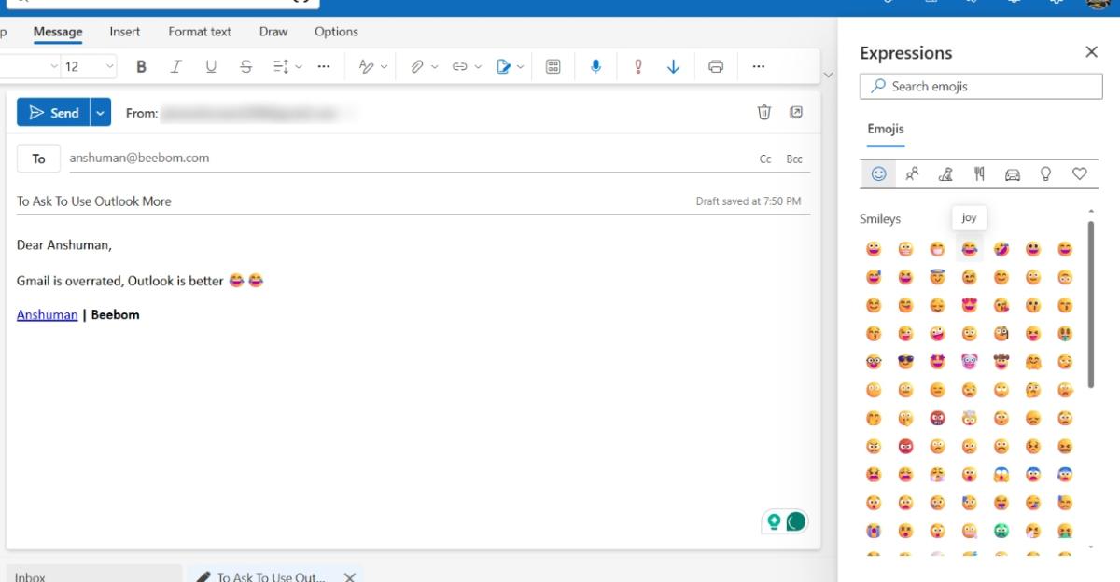Viewport: 1120px width, 582px height.
Task: Expand the insert link dropdown arrow
Action: click(x=479, y=66)
